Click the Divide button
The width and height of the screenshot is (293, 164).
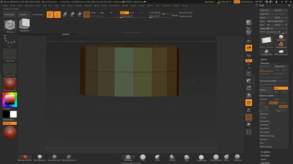pyautogui.click(x=266, y=90)
